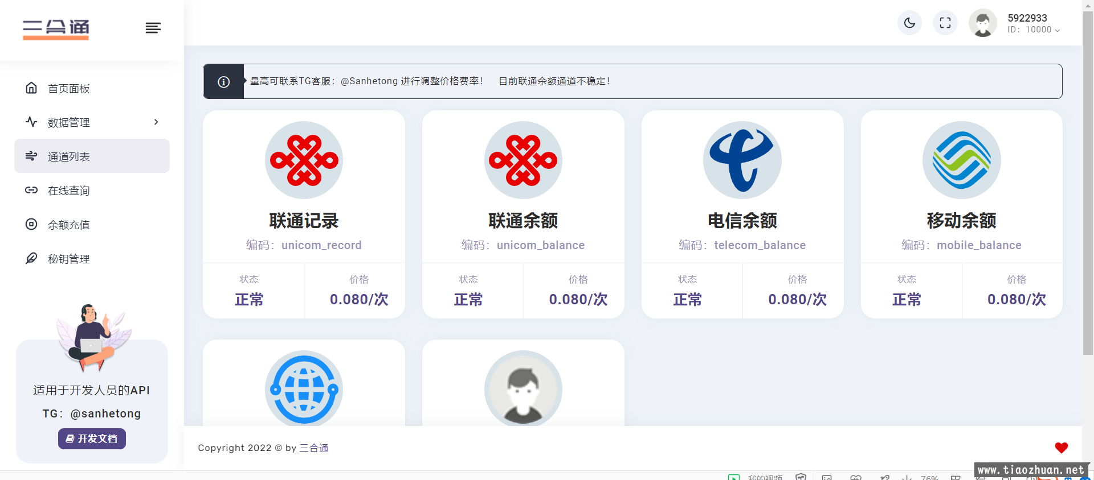Open 电信余额 card title
The width and height of the screenshot is (1094, 480).
742,221
